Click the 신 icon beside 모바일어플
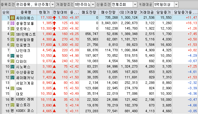This screenshot has width=198, height=114. (12, 39)
